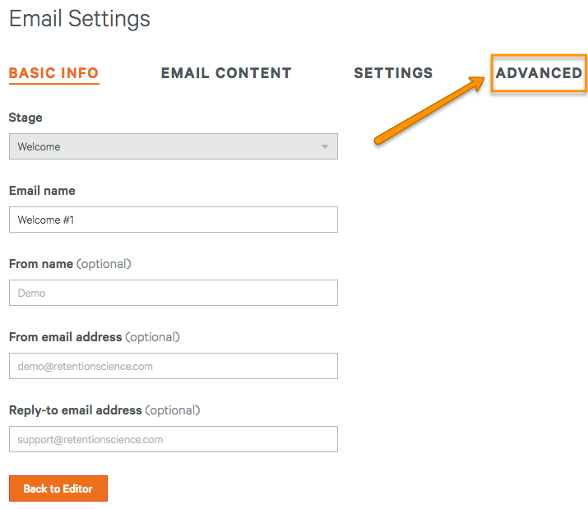This screenshot has height=509, width=588.
Task: Click the Reply-to email address input field
Action: click(174, 439)
